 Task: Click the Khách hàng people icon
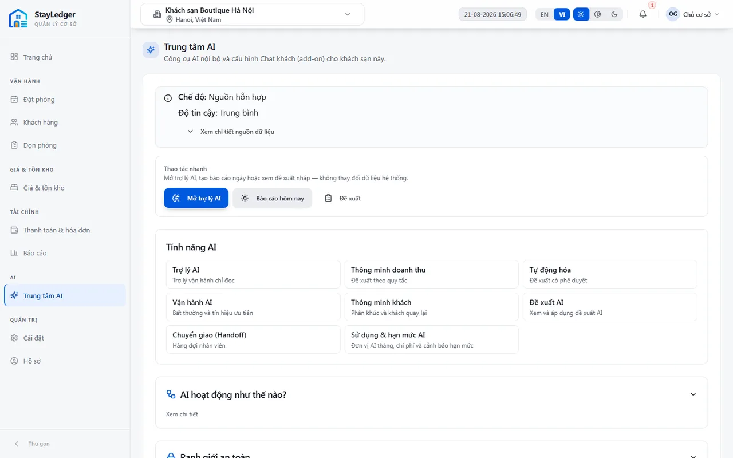[x=14, y=123]
